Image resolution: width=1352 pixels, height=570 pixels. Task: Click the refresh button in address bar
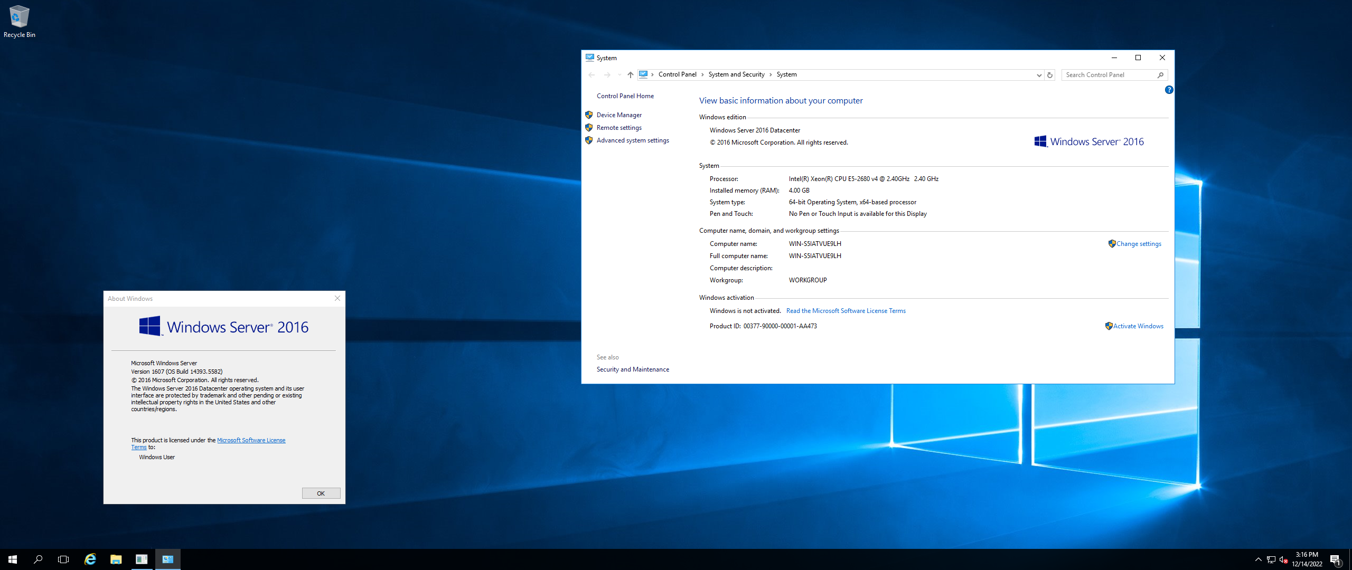[1050, 75]
